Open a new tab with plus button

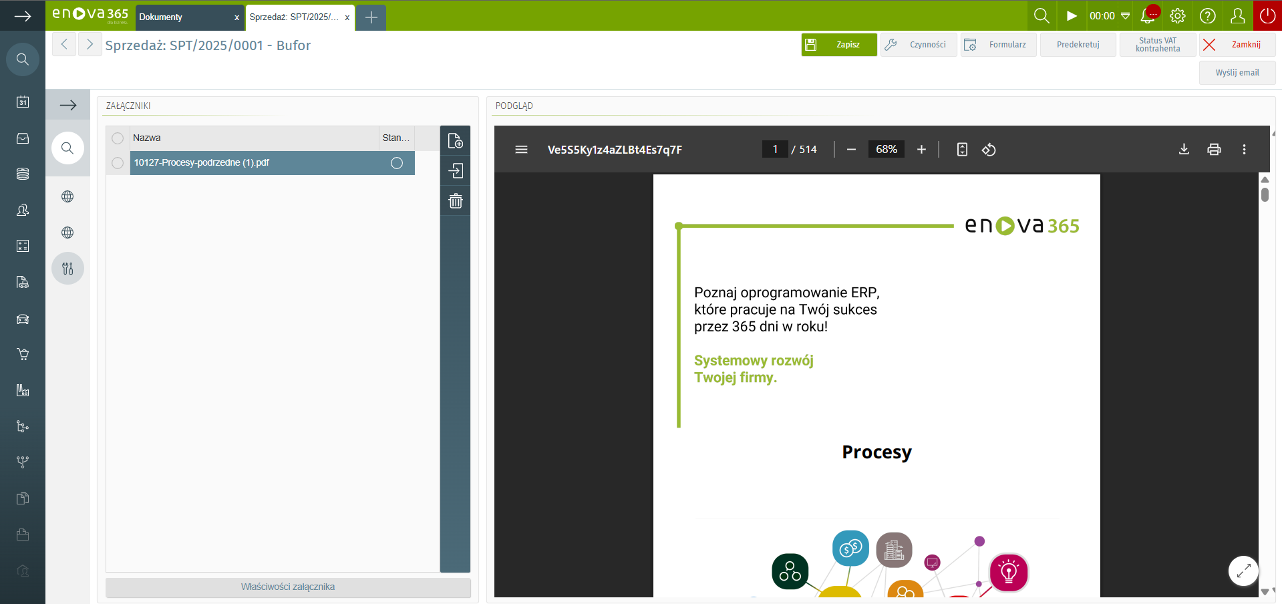pyautogui.click(x=371, y=17)
